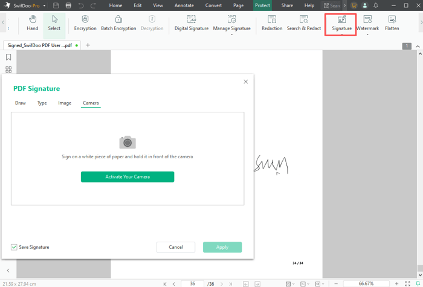The image size is (423, 287).
Task: Open the View menu tab
Action: coord(158,5)
